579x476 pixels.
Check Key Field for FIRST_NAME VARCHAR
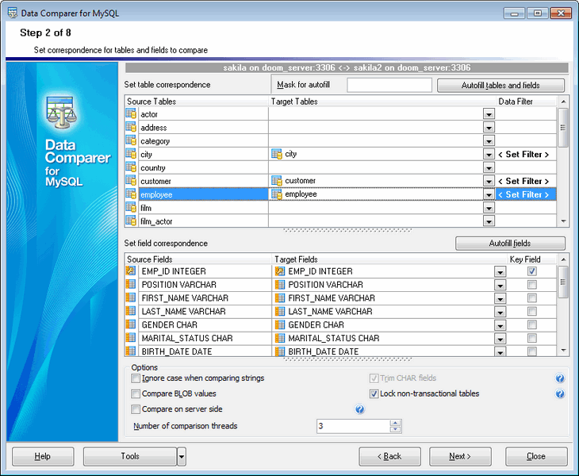531,298
